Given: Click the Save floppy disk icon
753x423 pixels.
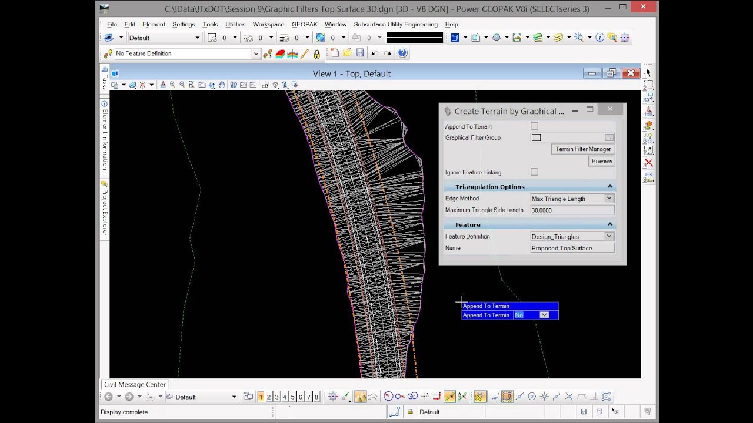Looking at the screenshot, I should coord(359,53).
